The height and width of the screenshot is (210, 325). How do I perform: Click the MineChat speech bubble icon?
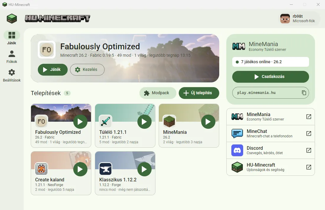[237, 134]
